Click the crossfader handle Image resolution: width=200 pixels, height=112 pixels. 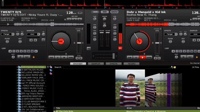113,56
